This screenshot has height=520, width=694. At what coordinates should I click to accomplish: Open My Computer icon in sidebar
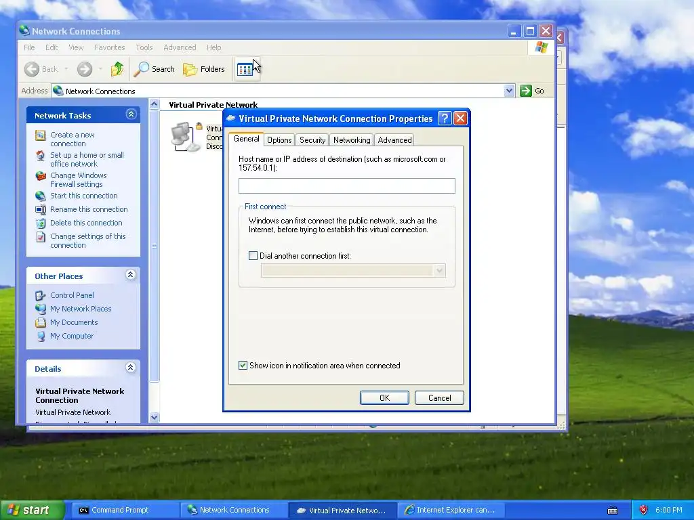[40, 337]
